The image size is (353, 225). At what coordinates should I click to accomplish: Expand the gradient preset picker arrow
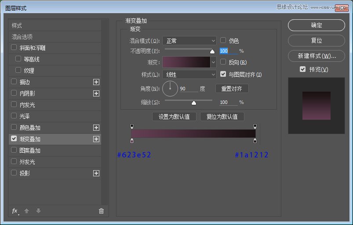(214, 62)
